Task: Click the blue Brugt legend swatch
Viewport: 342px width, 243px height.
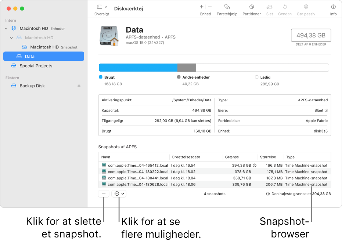Action: (x=101, y=77)
